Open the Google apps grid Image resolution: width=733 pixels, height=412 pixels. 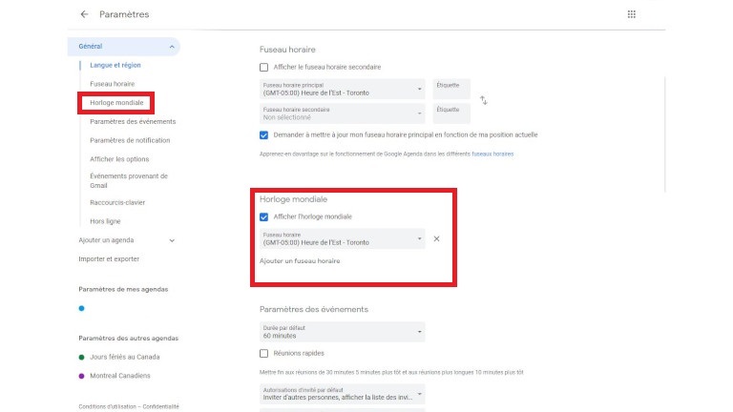pos(632,14)
